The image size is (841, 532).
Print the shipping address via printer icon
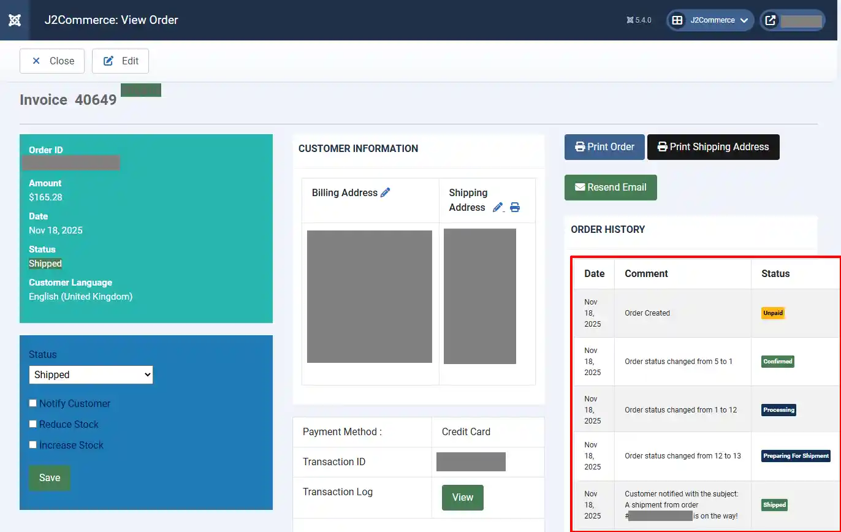click(x=515, y=207)
